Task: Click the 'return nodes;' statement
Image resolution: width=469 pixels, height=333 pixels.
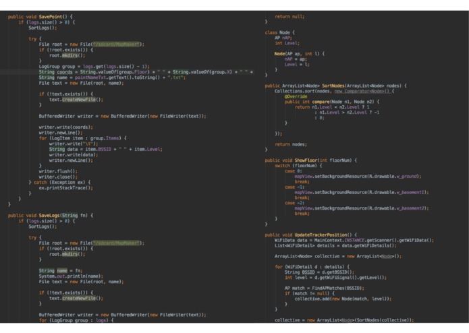Action: tap(291, 144)
